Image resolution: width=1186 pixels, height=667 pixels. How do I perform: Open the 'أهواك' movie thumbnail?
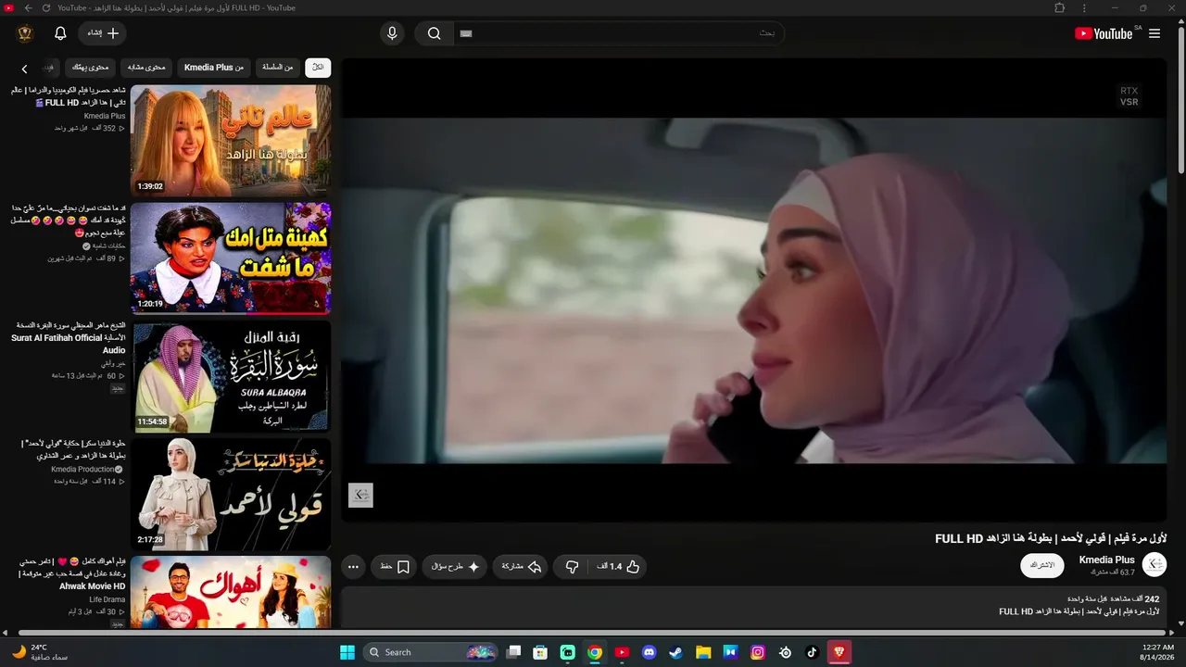pos(231,593)
